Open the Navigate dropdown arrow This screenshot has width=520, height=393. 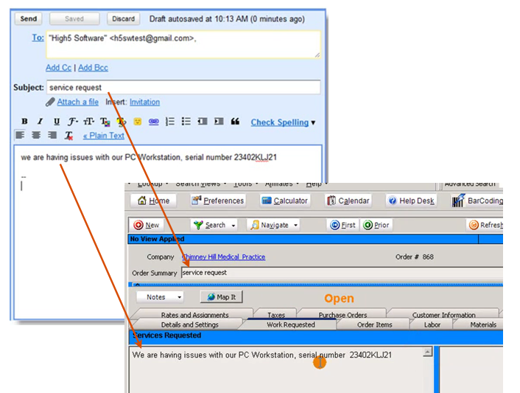(x=295, y=226)
